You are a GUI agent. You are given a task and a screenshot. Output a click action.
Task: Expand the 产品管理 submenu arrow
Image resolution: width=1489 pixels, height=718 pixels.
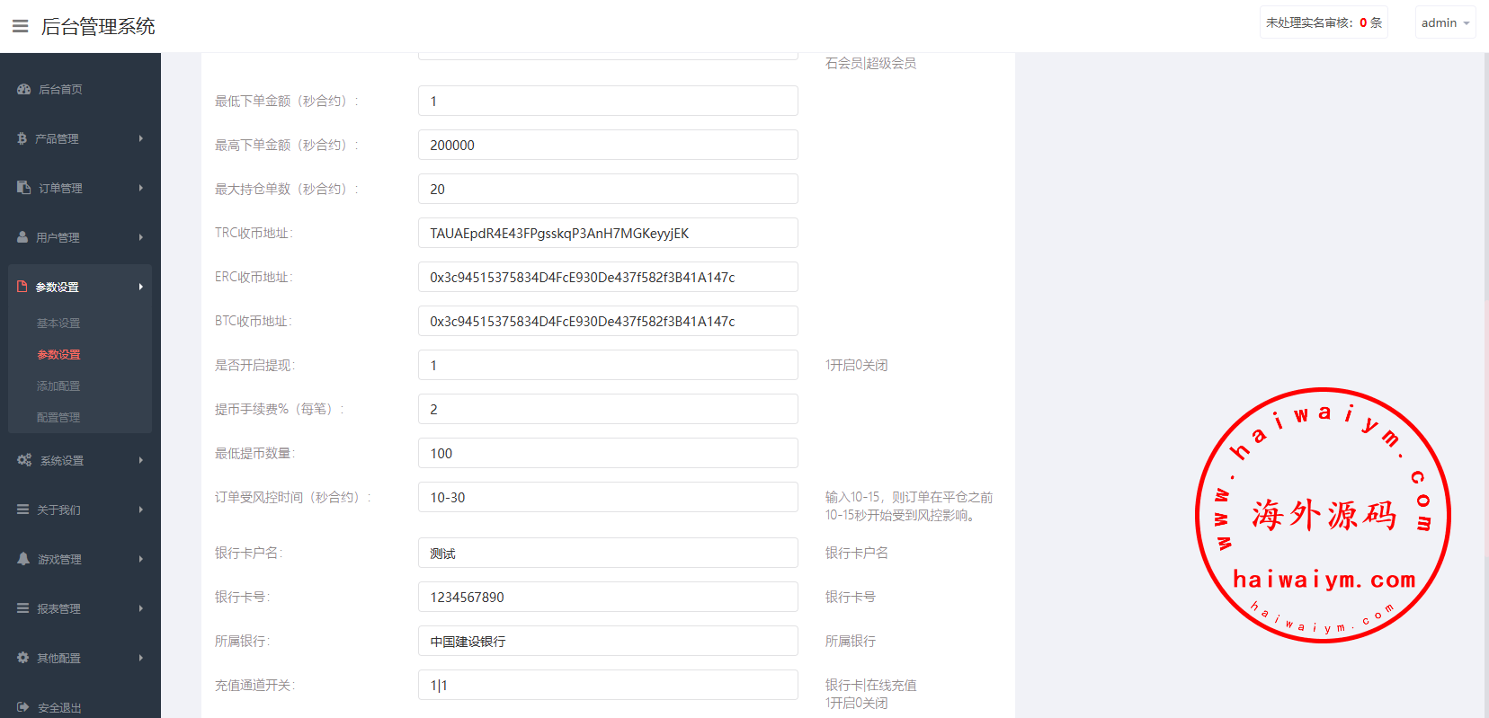coord(141,138)
